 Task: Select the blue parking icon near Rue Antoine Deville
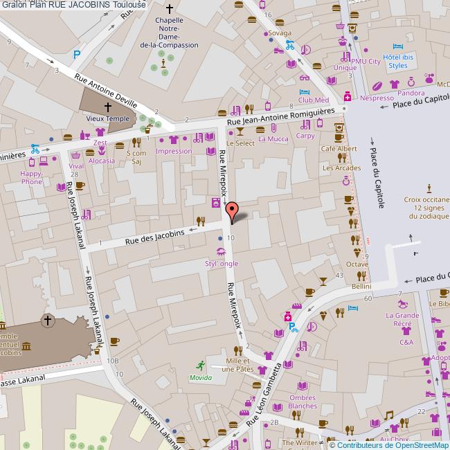click(x=77, y=54)
